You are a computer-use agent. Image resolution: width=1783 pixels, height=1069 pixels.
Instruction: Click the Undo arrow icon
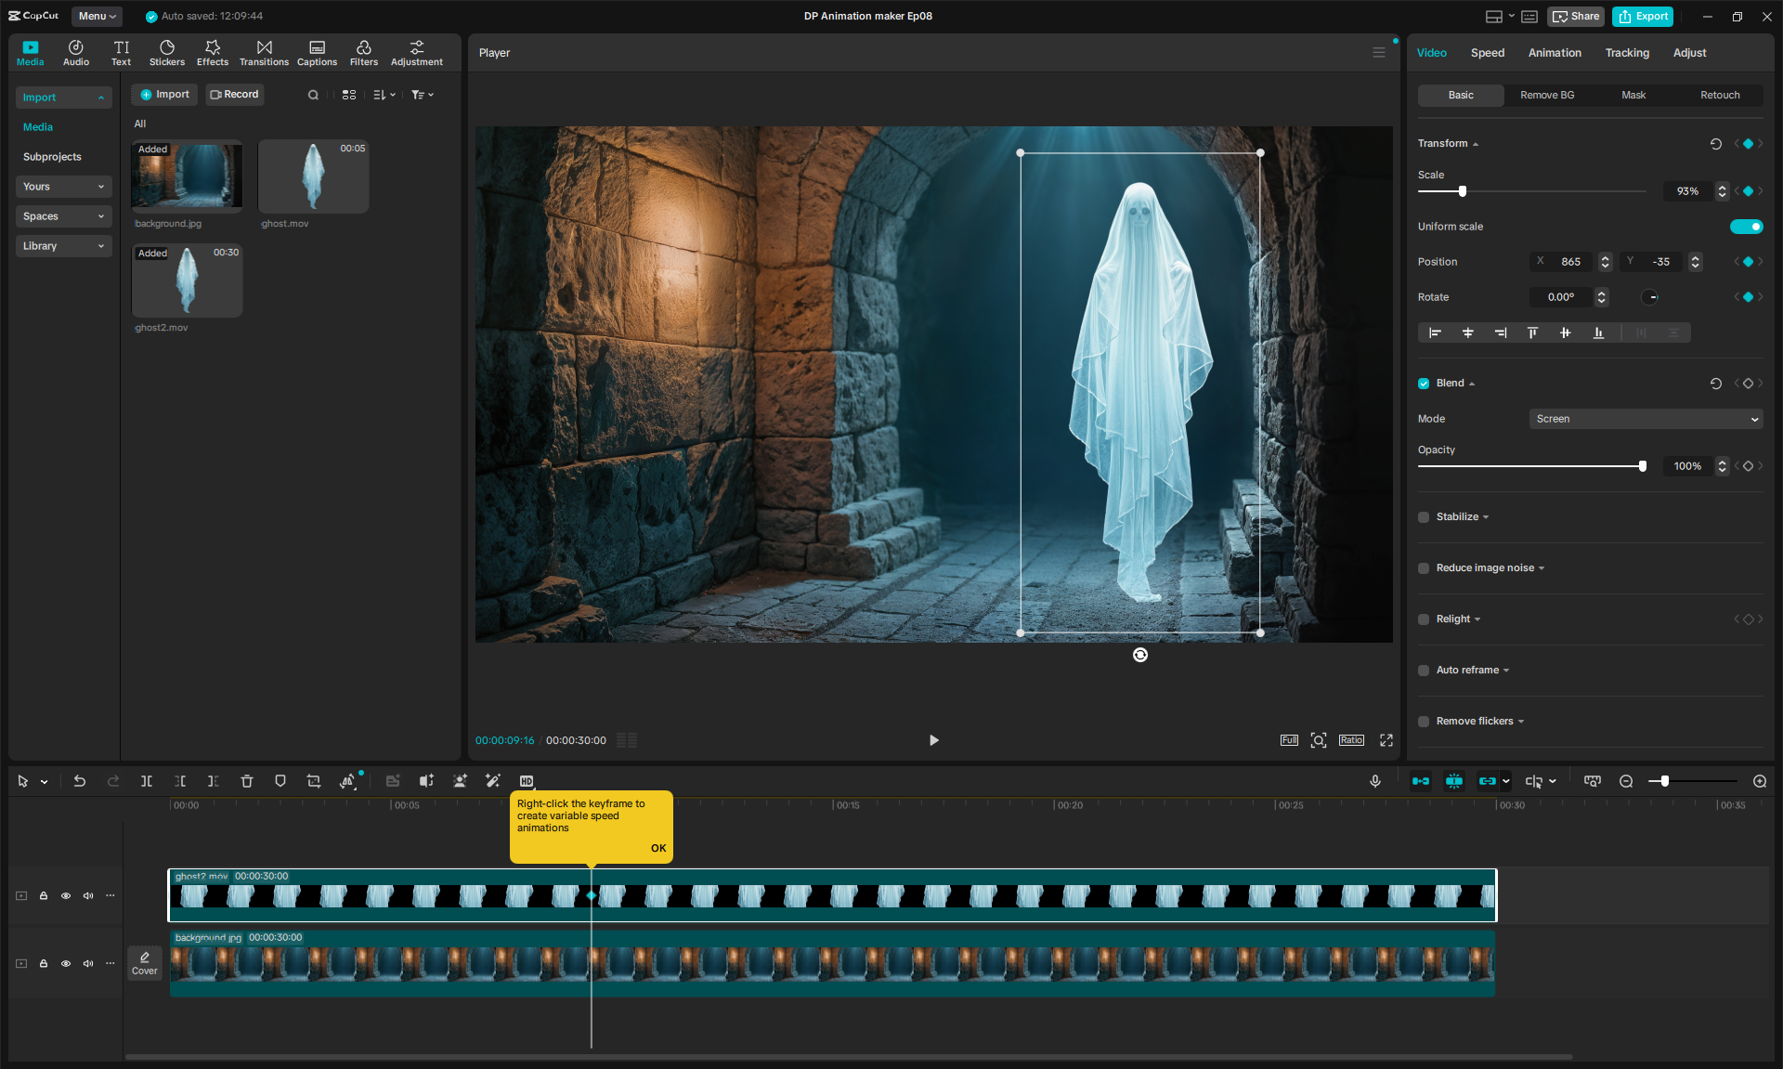(x=80, y=781)
